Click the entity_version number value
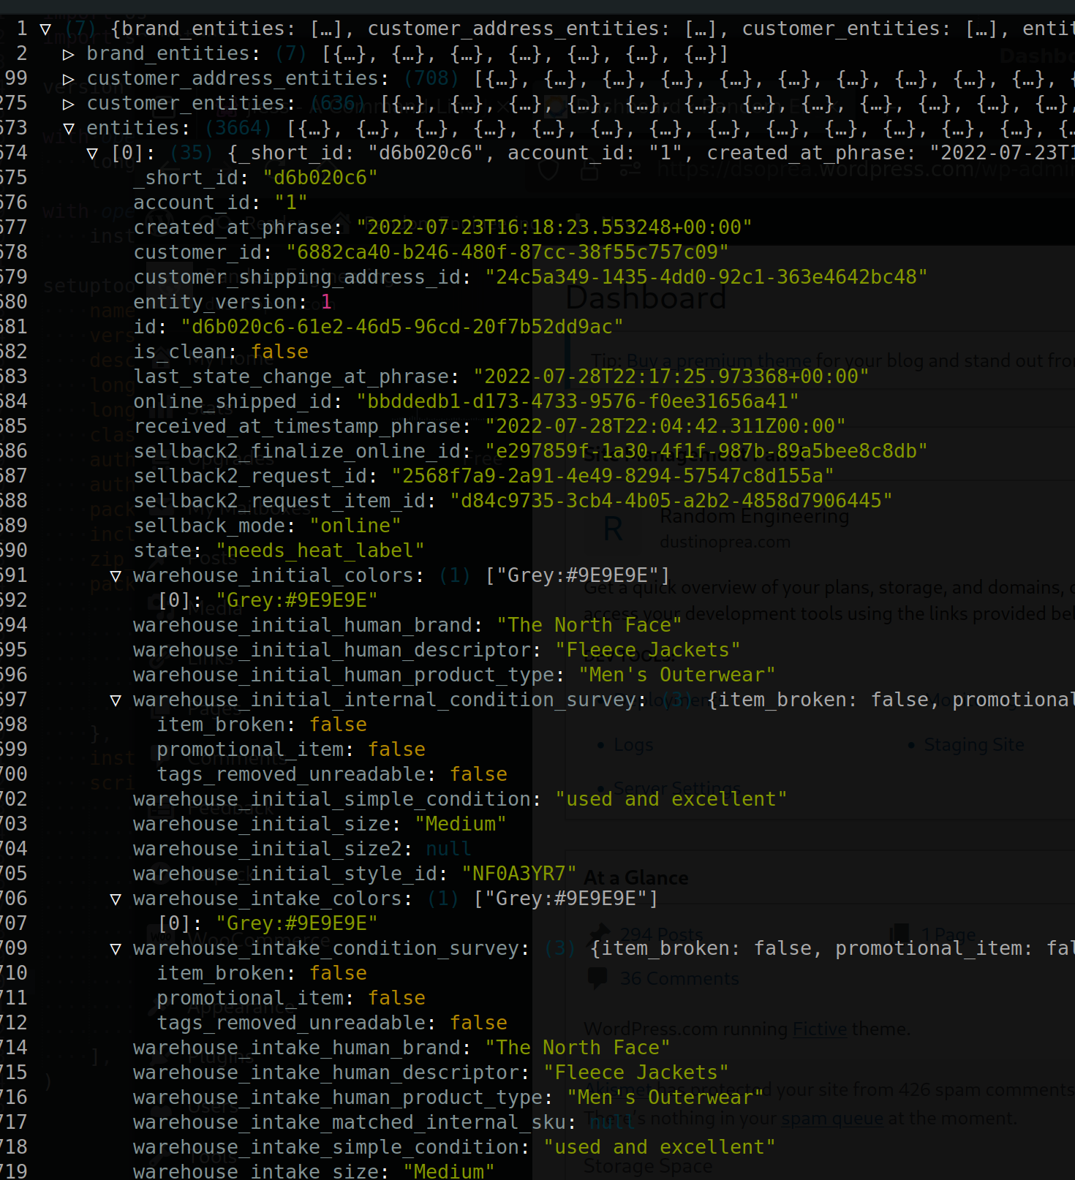This screenshot has height=1180, width=1075. coord(326,302)
